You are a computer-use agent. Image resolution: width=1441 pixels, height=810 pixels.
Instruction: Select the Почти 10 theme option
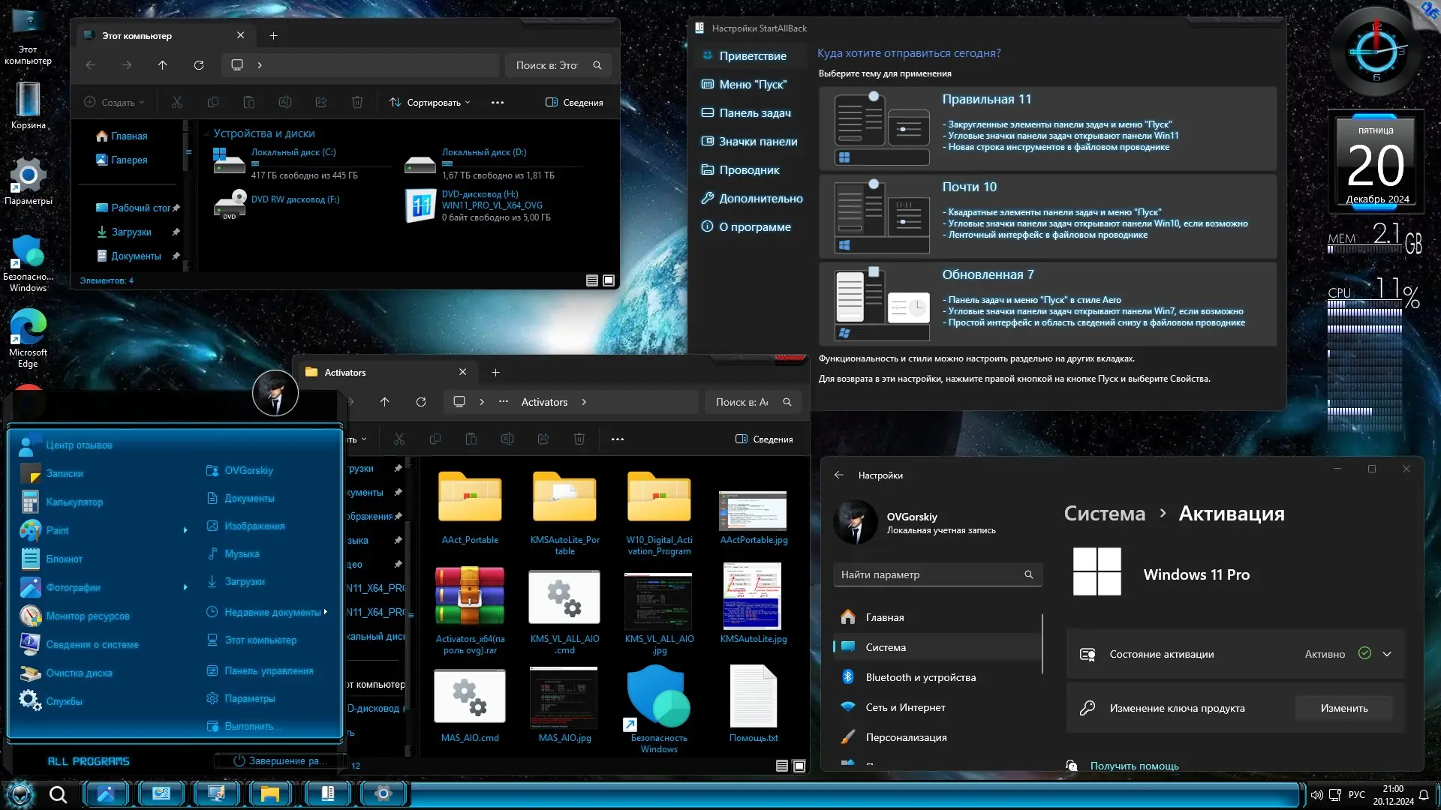coord(1047,216)
